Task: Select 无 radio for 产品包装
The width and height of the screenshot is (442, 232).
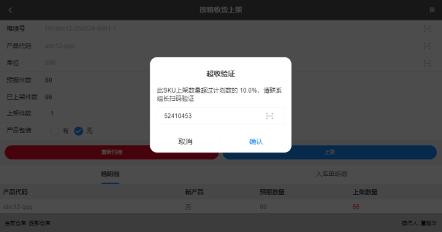Action: pos(79,131)
